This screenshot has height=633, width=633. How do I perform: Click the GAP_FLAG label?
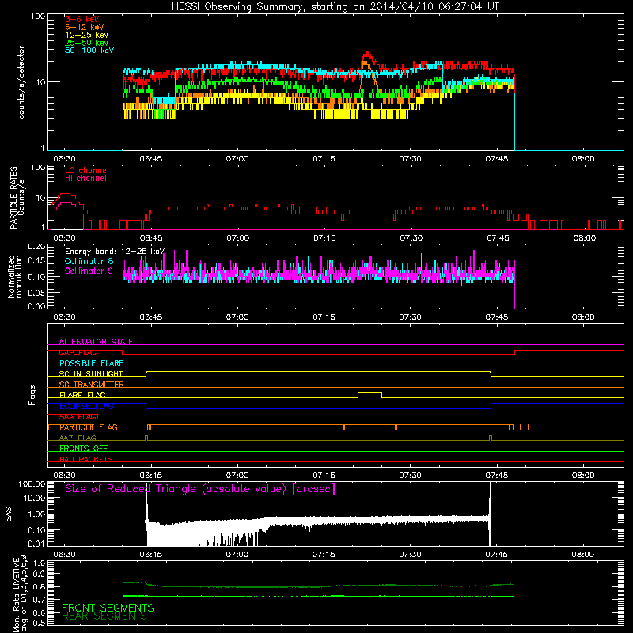click(x=78, y=352)
